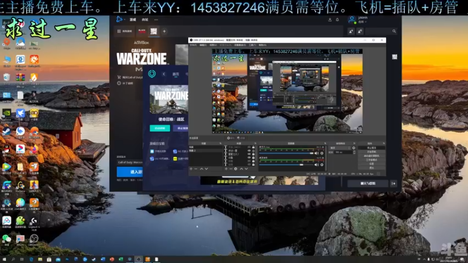Toggle the eye icon on the bottom source row
The height and width of the screenshot is (263, 468).
click(x=249, y=165)
